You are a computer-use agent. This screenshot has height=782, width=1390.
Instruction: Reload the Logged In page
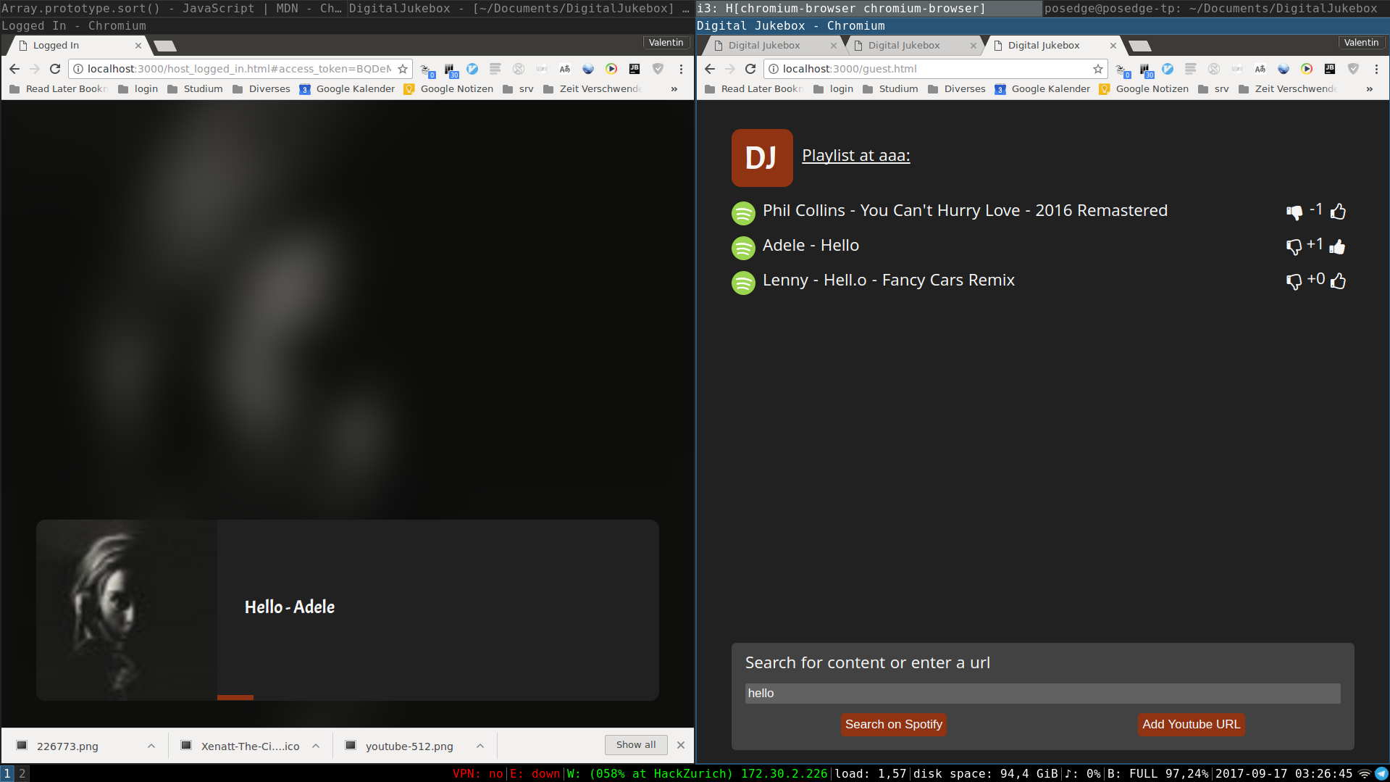[x=55, y=69]
